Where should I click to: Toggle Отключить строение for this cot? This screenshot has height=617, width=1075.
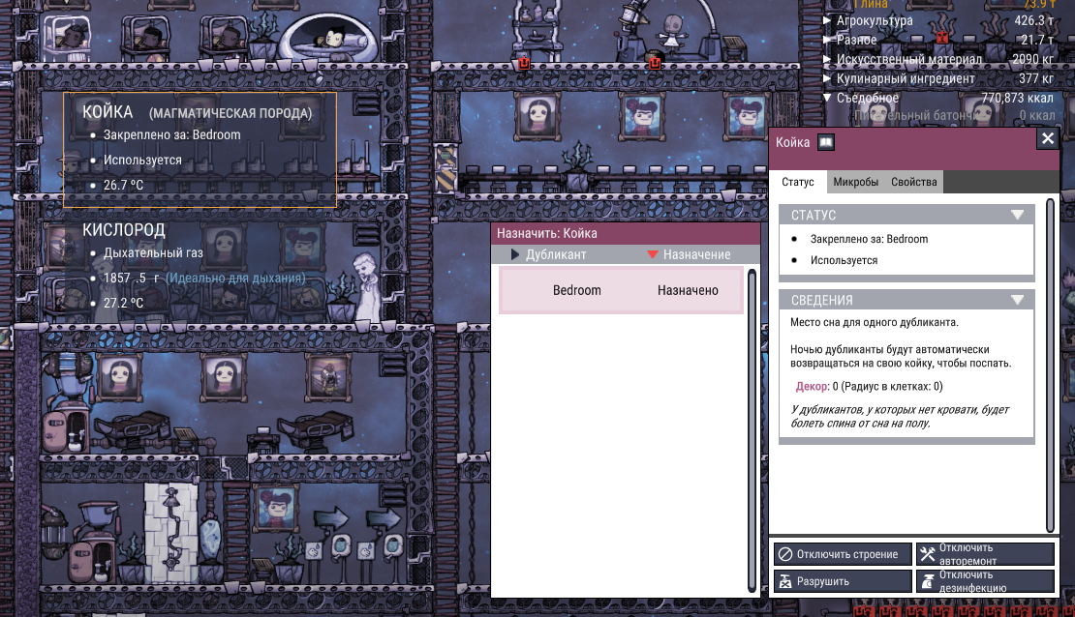point(840,554)
